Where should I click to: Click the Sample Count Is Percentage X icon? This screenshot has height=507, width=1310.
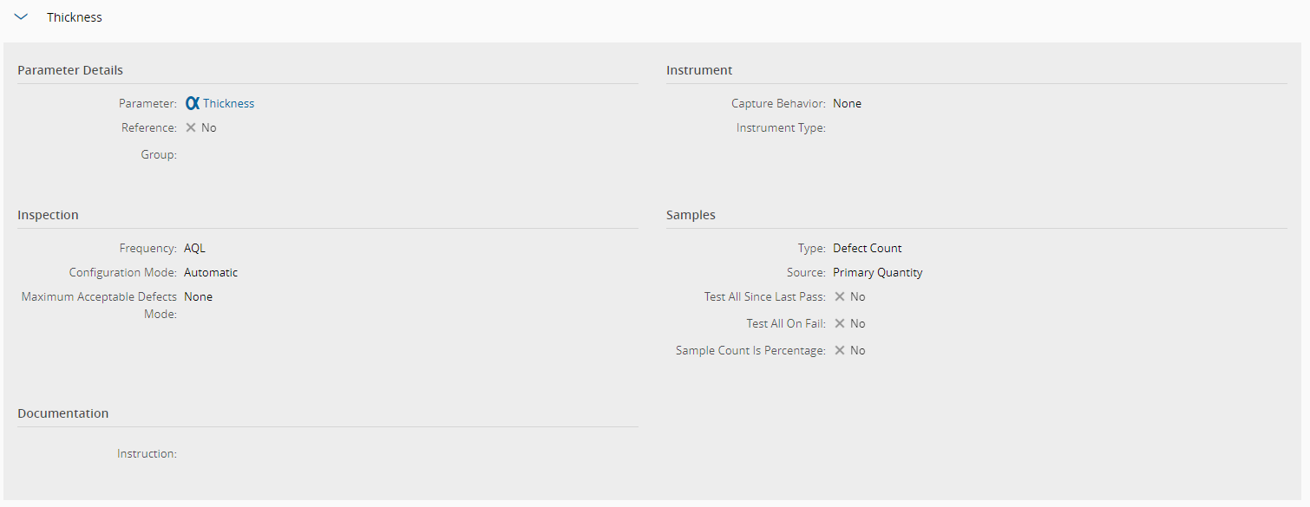[840, 350]
